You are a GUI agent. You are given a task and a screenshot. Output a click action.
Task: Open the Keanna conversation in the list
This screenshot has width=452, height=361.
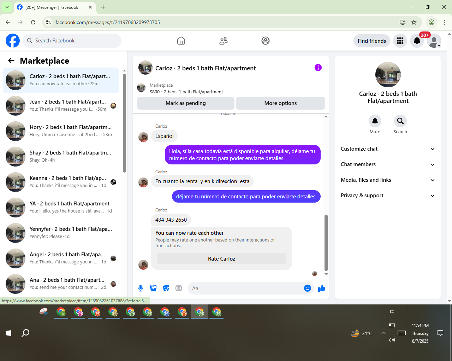[61, 182]
